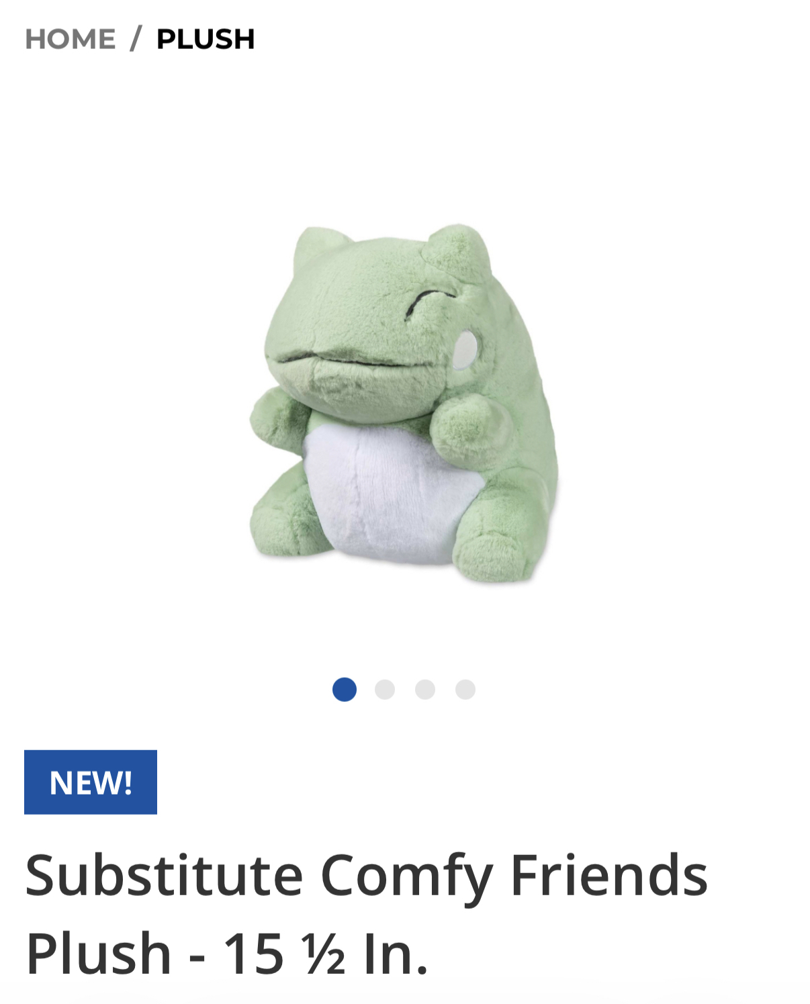This screenshot has height=1004, width=810.
Task: Click the breadcrumb slash separator
Action: (136, 38)
